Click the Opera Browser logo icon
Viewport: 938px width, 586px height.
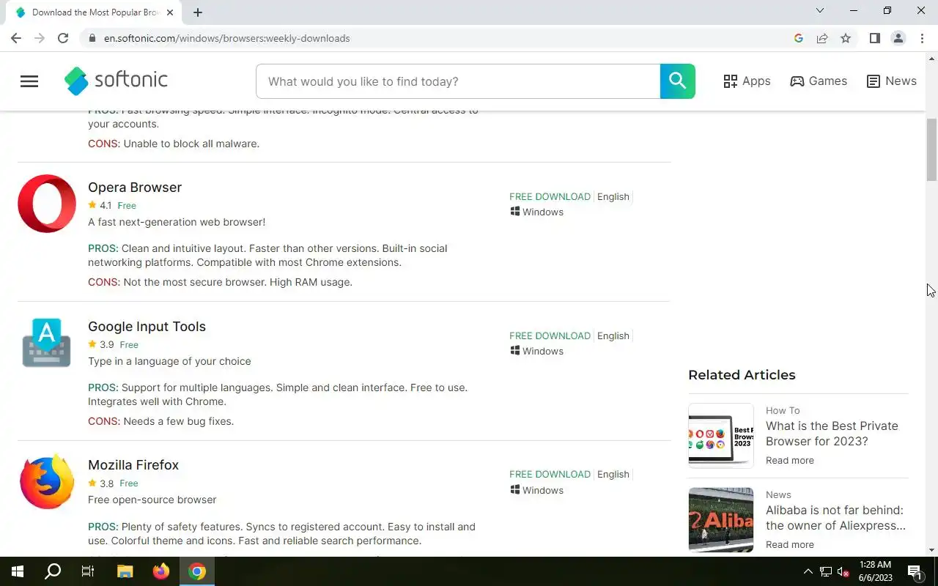point(47,204)
